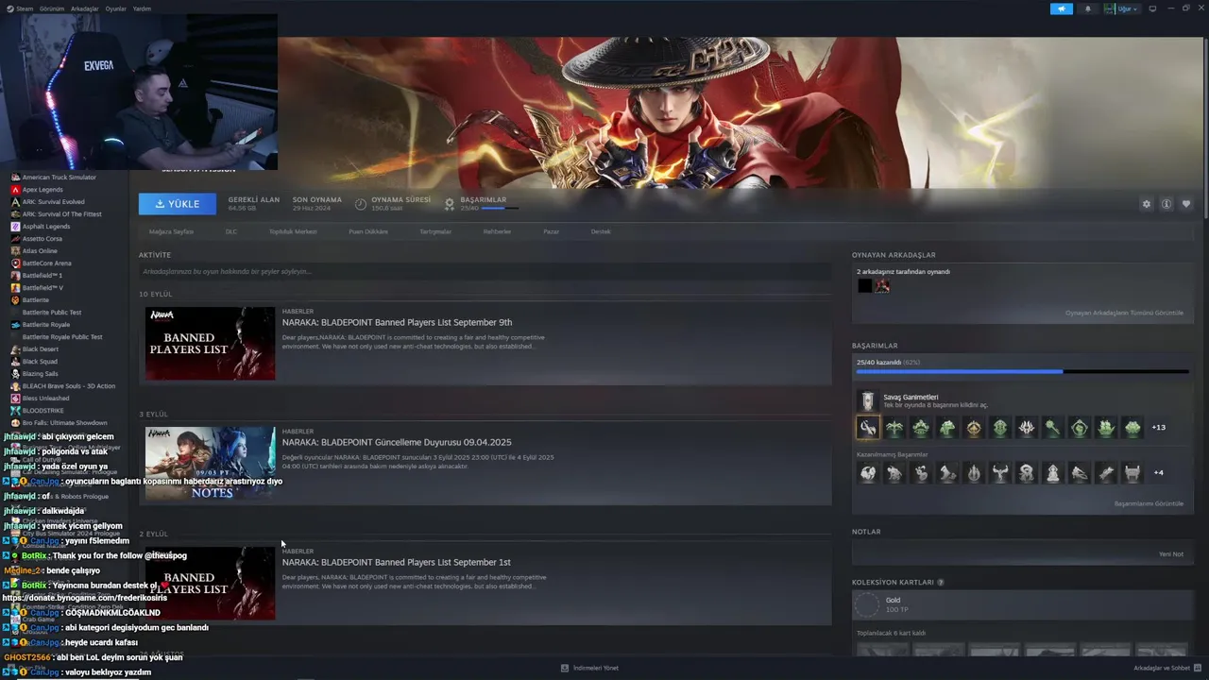Open Başarımlarını Görüntüle link
The width and height of the screenshot is (1209, 680).
(x=1149, y=503)
